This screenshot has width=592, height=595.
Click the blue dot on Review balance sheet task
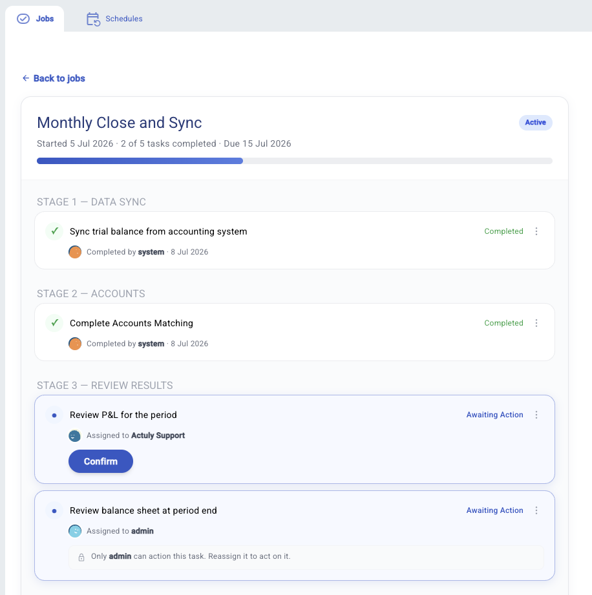pos(54,511)
